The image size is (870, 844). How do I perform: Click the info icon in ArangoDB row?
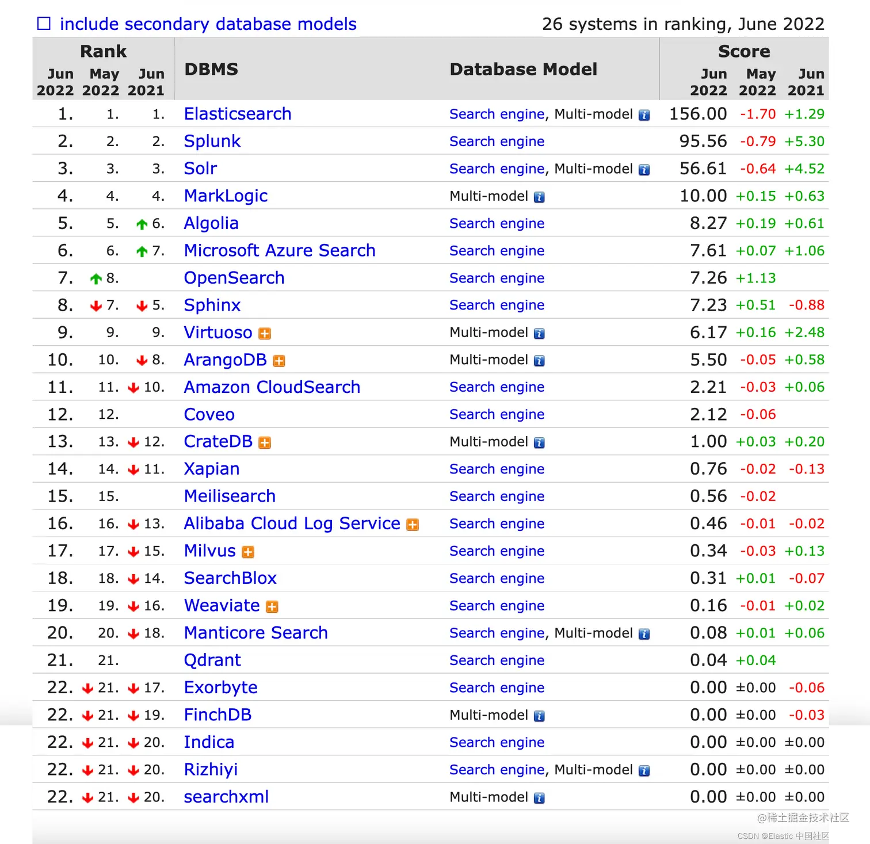pos(539,361)
